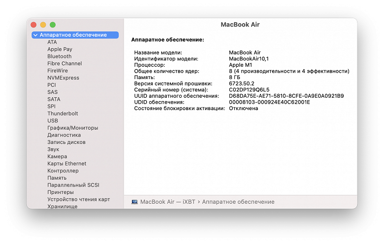
Task: Open Графика/Мониторы section
Action: (72, 128)
